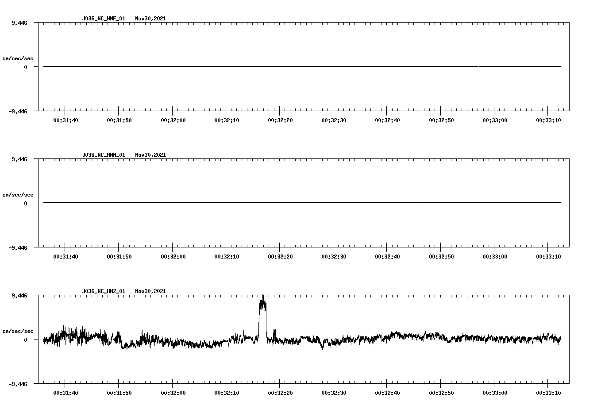The width and height of the screenshot is (601, 409).
Task: Pick the 00:33:10 tick label under HNN plot
Action: pyautogui.click(x=548, y=256)
